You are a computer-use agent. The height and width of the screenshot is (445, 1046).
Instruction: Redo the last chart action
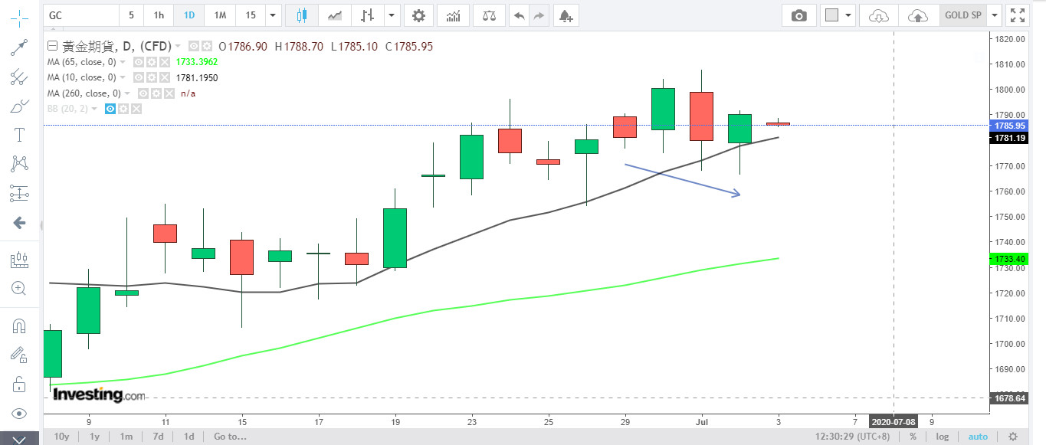539,15
